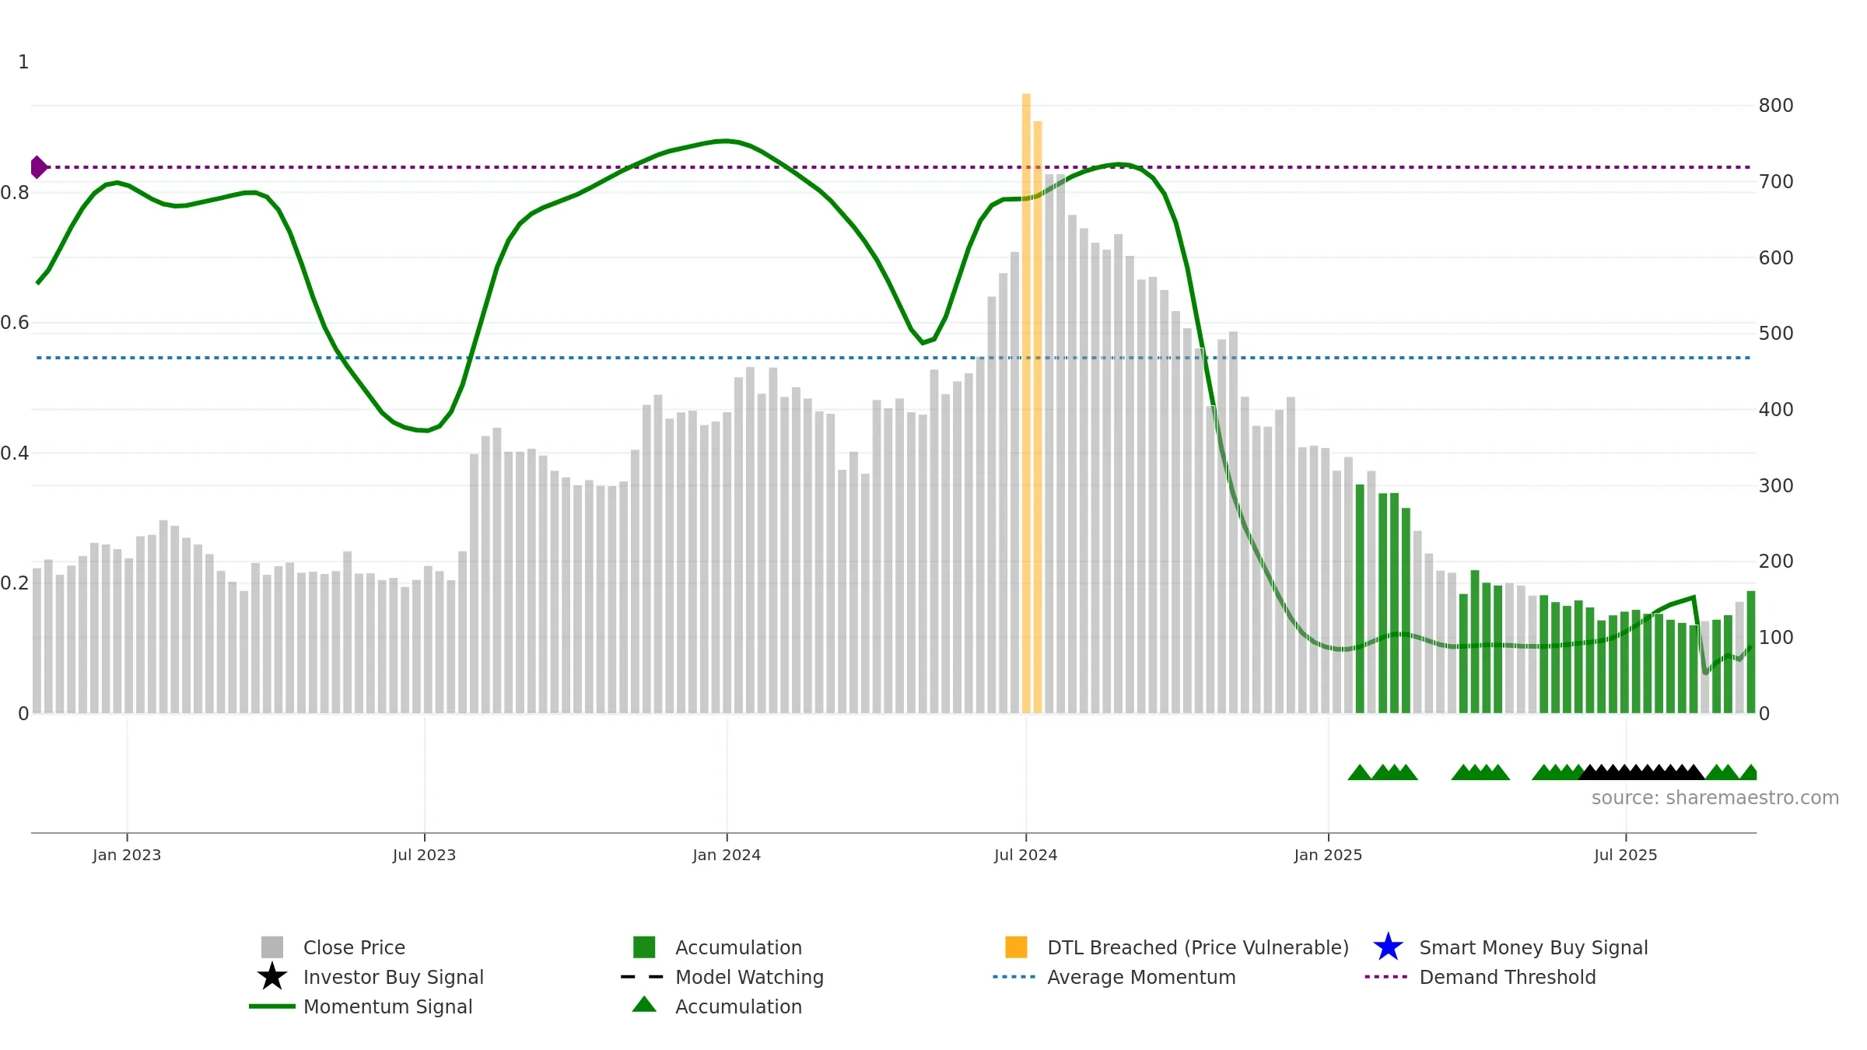Click the Jul 2023 axis label
This screenshot has height=1050, width=1867.
pyautogui.click(x=424, y=856)
